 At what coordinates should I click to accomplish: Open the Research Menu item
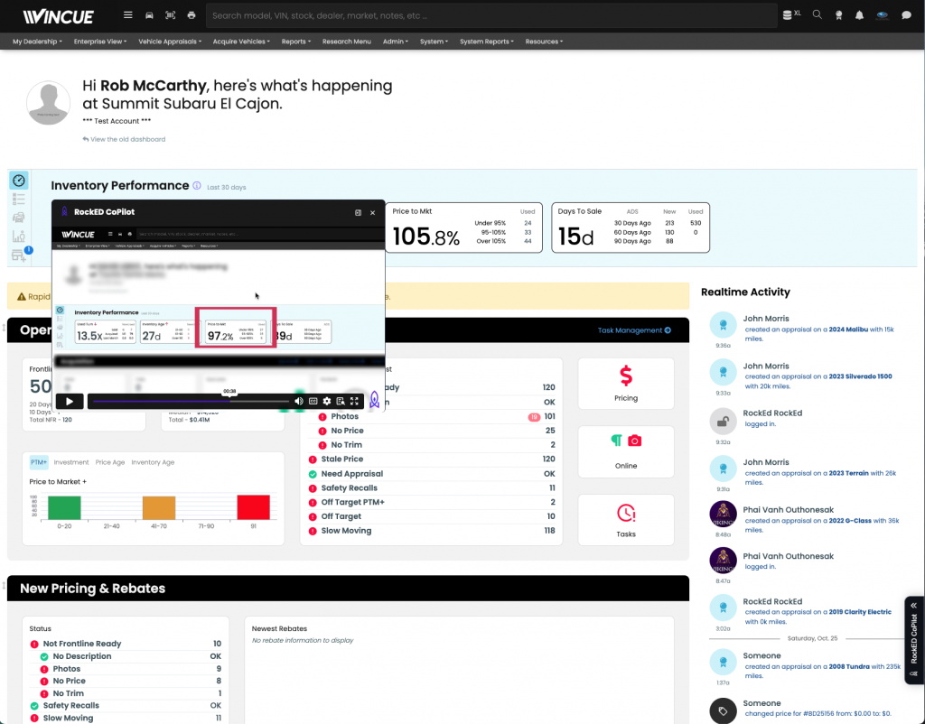(x=346, y=42)
